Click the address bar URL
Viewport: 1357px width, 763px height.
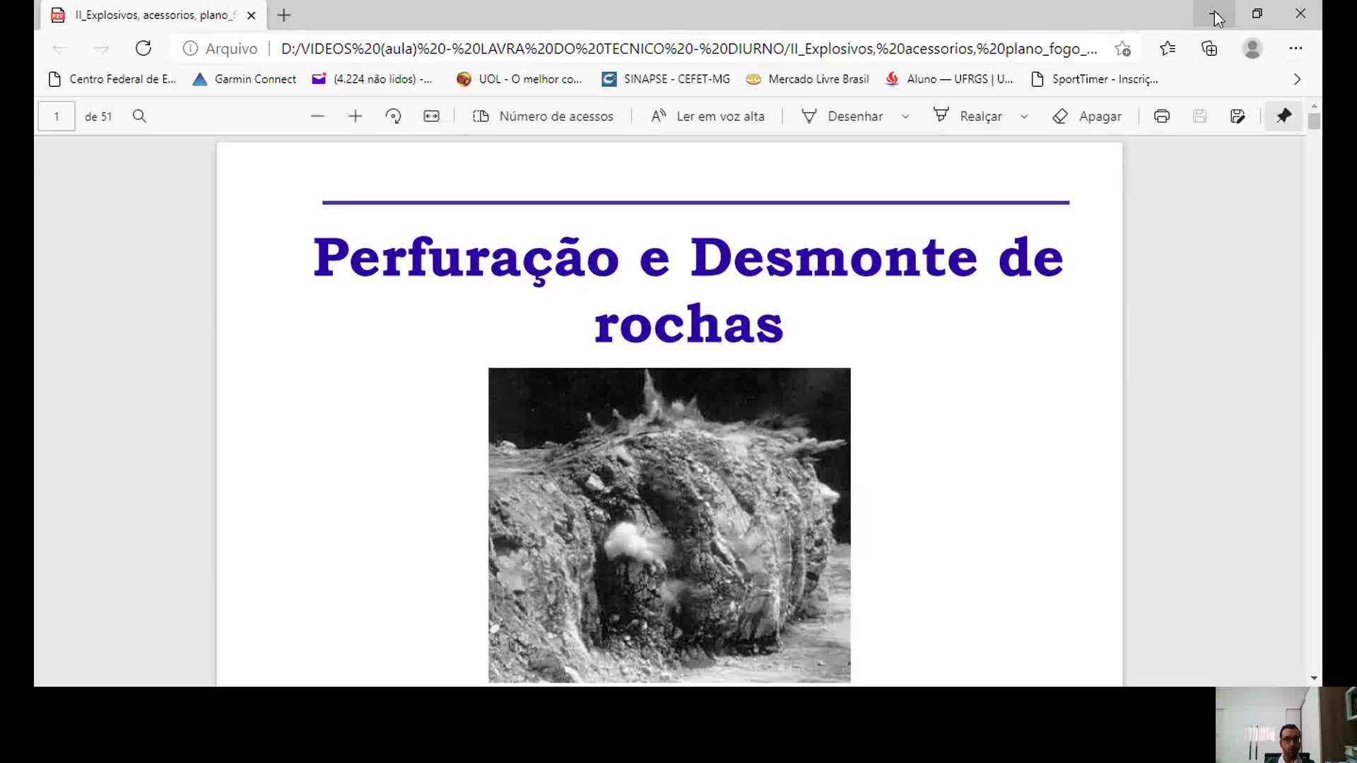tap(689, 49)
